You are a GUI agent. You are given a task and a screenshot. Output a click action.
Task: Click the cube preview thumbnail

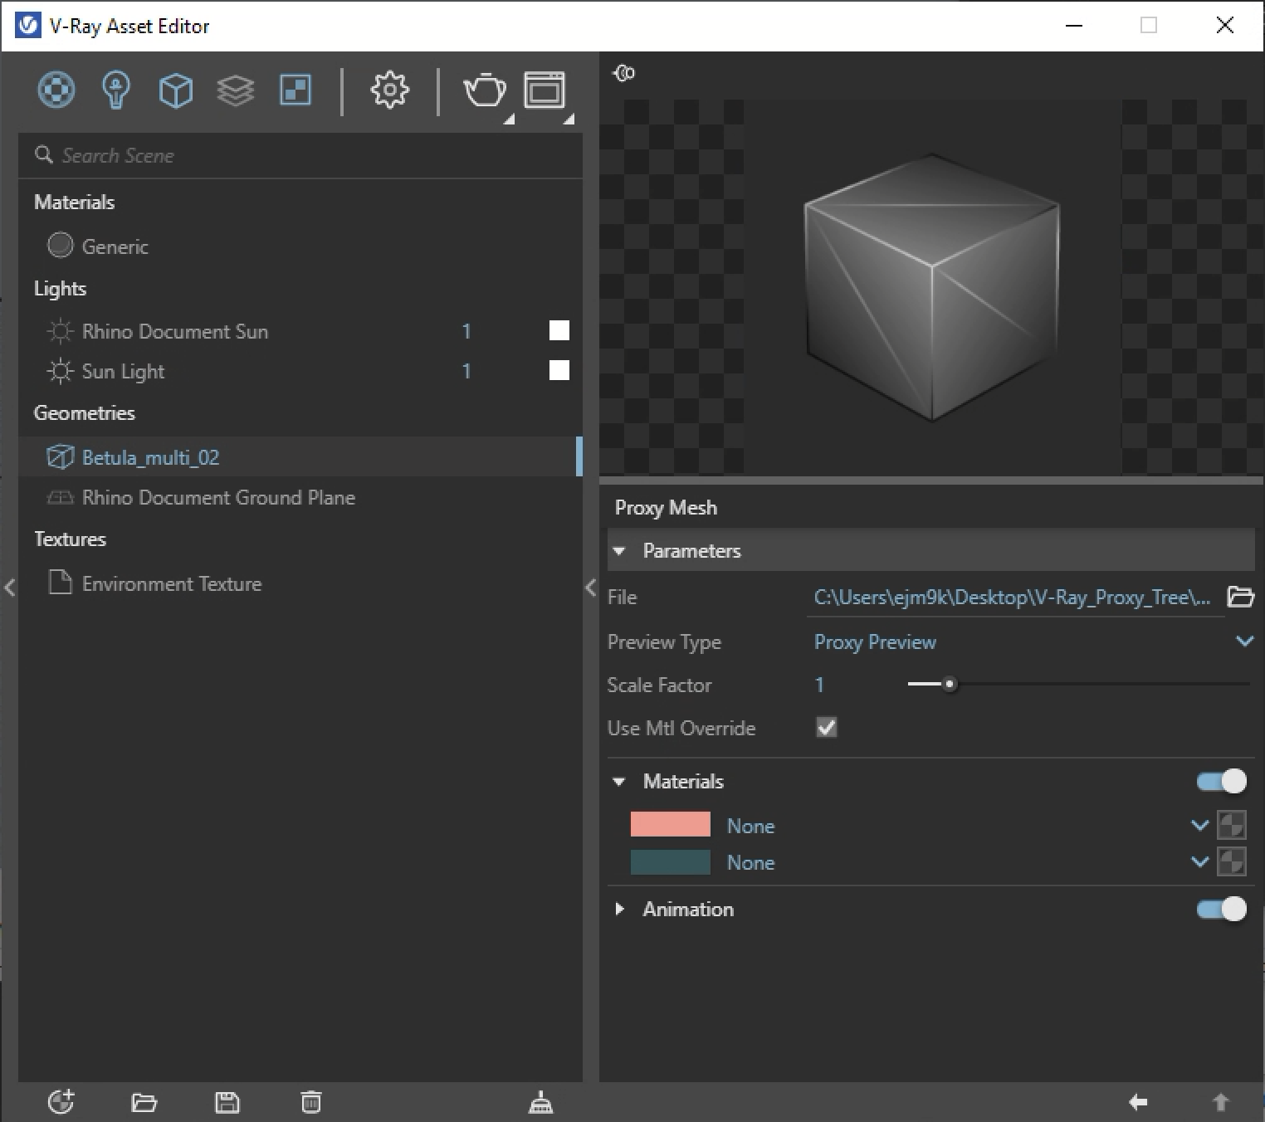(932, 287)
